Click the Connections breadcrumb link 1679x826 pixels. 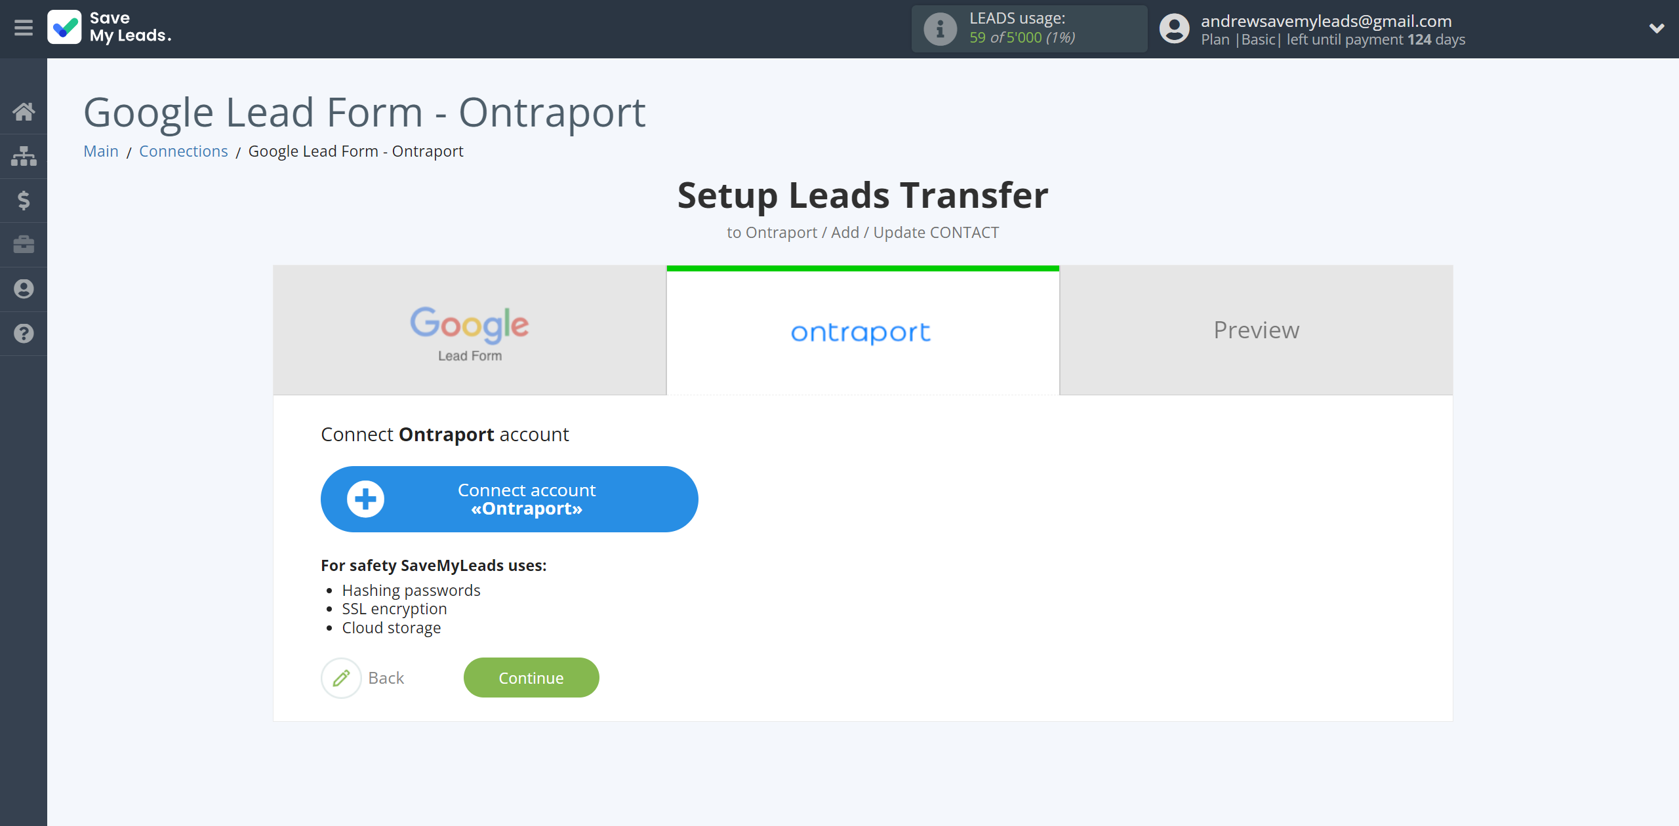click(184, 151)
